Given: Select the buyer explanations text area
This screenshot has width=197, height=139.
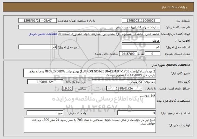Looking at the screenshot, I should [x=90, y=125].
